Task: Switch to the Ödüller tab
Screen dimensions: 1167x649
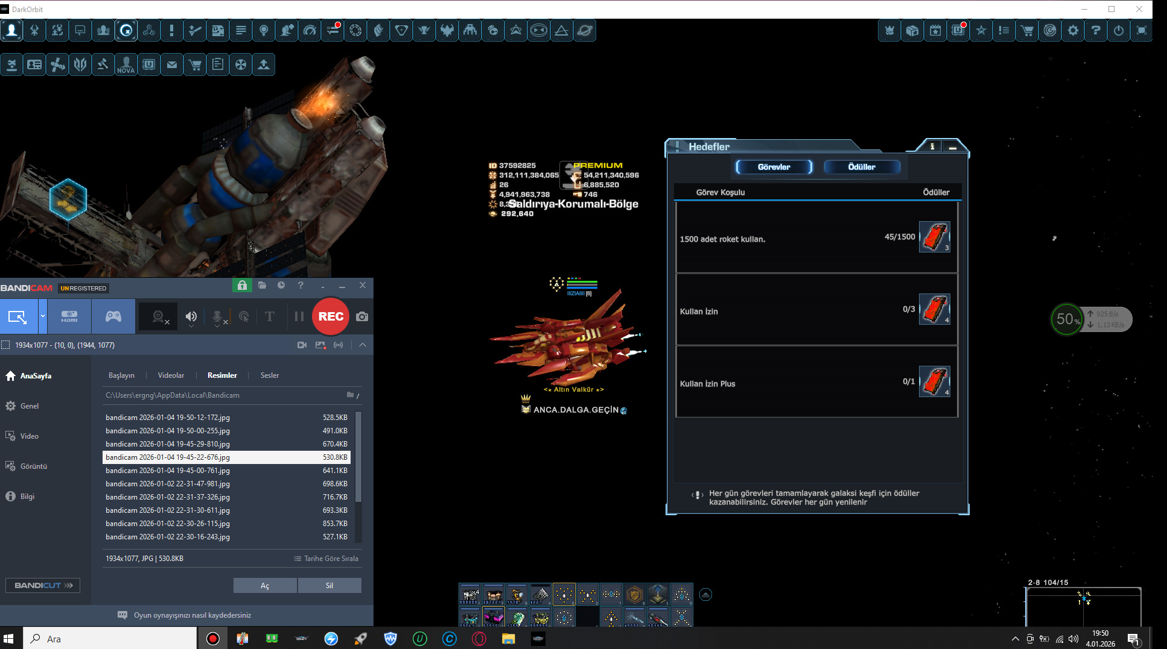Action: coord(862,167)
